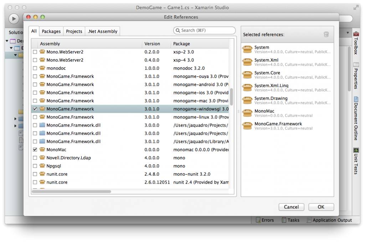Open the Document Outline pad icon
365x244 pixels.
(356, 99)
